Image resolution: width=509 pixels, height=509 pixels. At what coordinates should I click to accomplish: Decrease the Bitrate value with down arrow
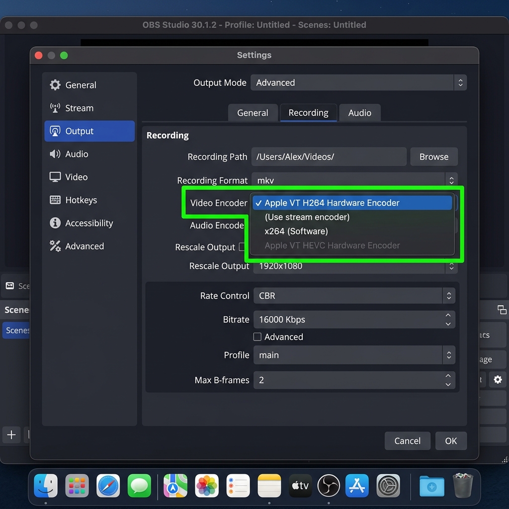(x=448, y=324)
